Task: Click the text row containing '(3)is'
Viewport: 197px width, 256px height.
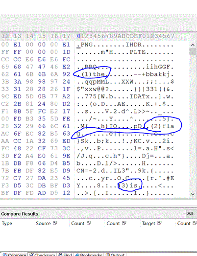Action: pyautogui.click(x=125, y=186)
